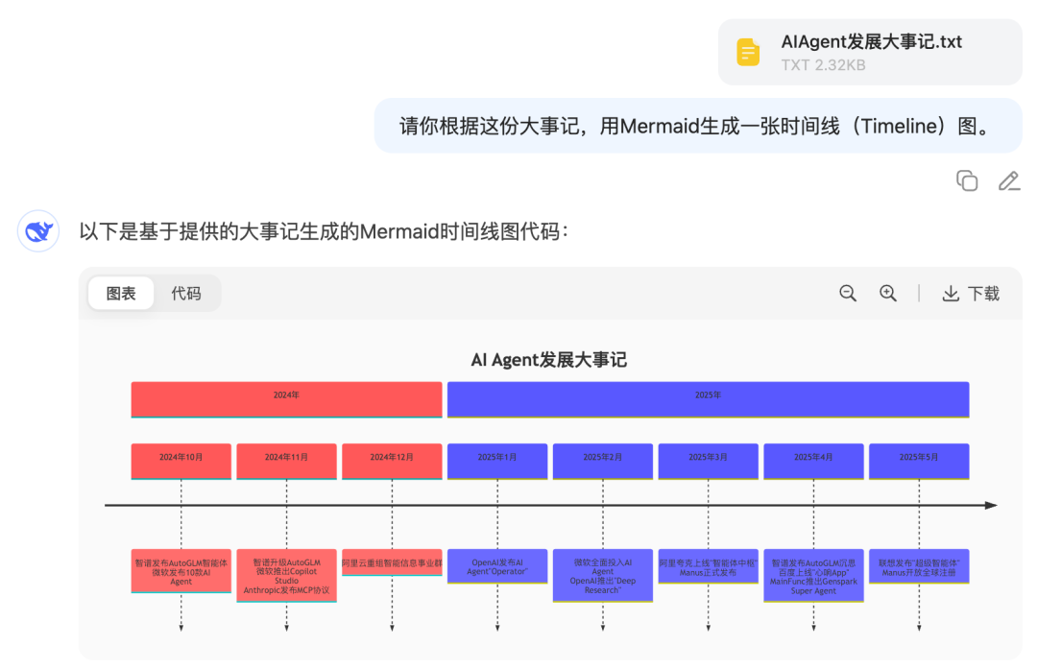The width and height of the screenshot is (1037, 669).
Task: Click the 2025年2月 period box
Action: pos(602,462)
